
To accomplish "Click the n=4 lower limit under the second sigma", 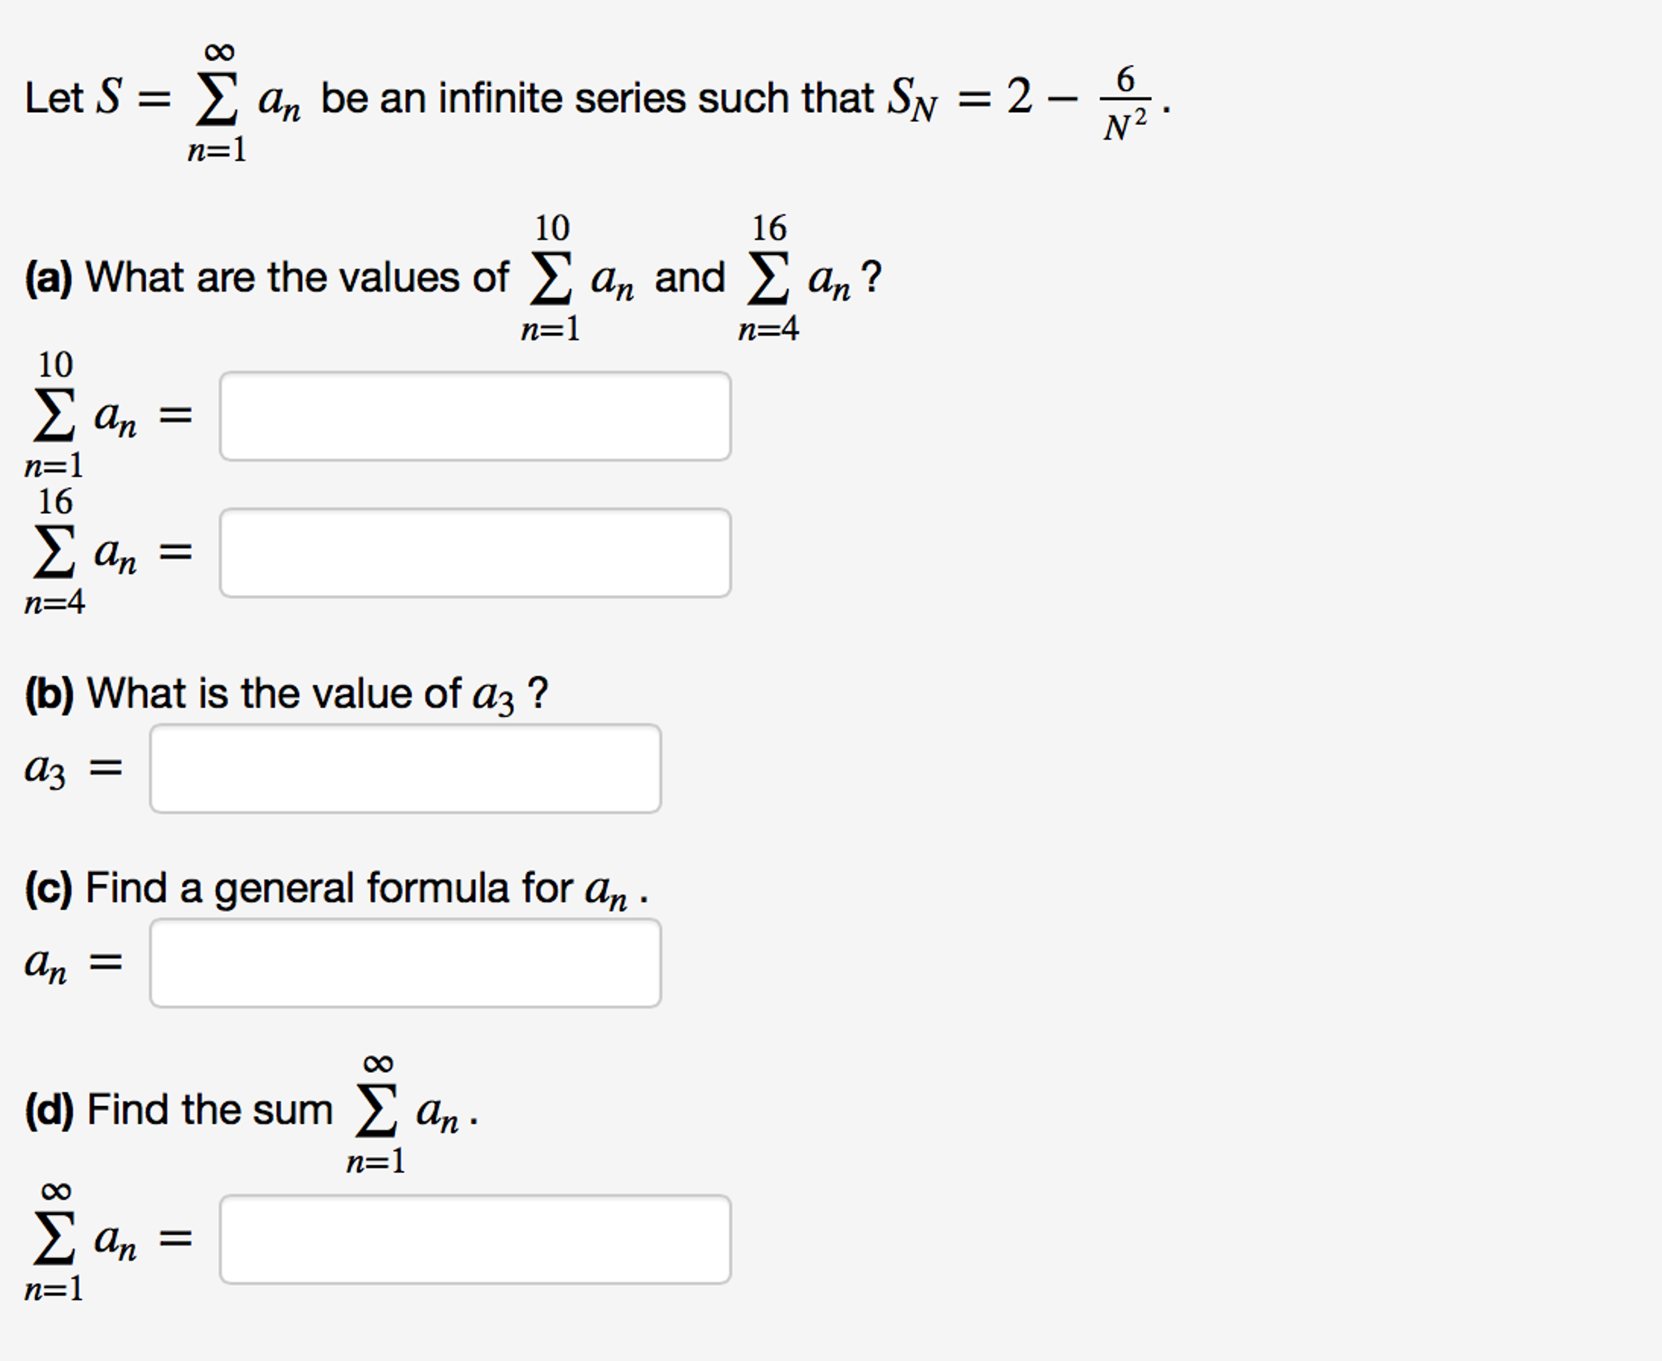I will pos(769,327).
